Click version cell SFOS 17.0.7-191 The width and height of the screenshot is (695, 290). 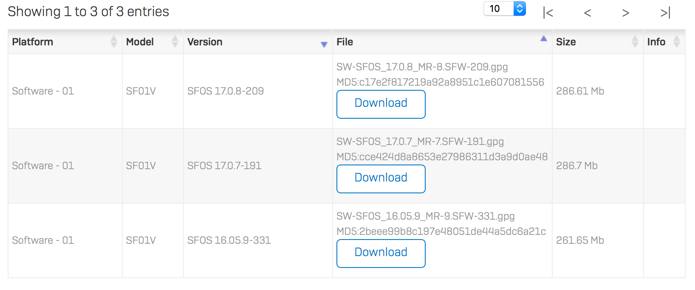coord(224,166)
